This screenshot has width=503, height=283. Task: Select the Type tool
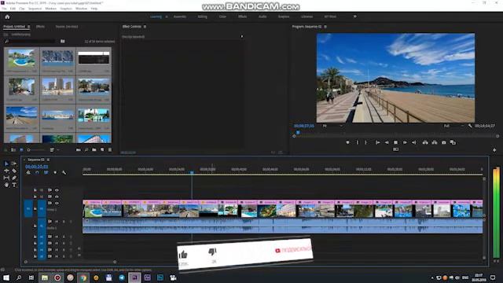(x=14, y=185)
